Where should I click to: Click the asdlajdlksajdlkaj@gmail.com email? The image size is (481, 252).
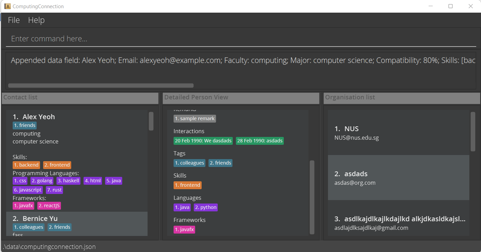tap(371, 228)
